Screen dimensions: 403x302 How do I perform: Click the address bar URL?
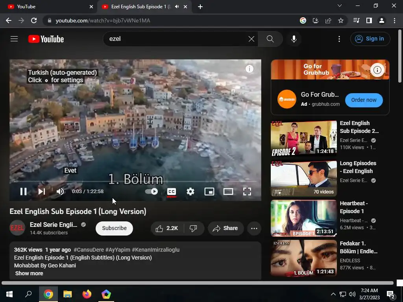coord(103,20)
